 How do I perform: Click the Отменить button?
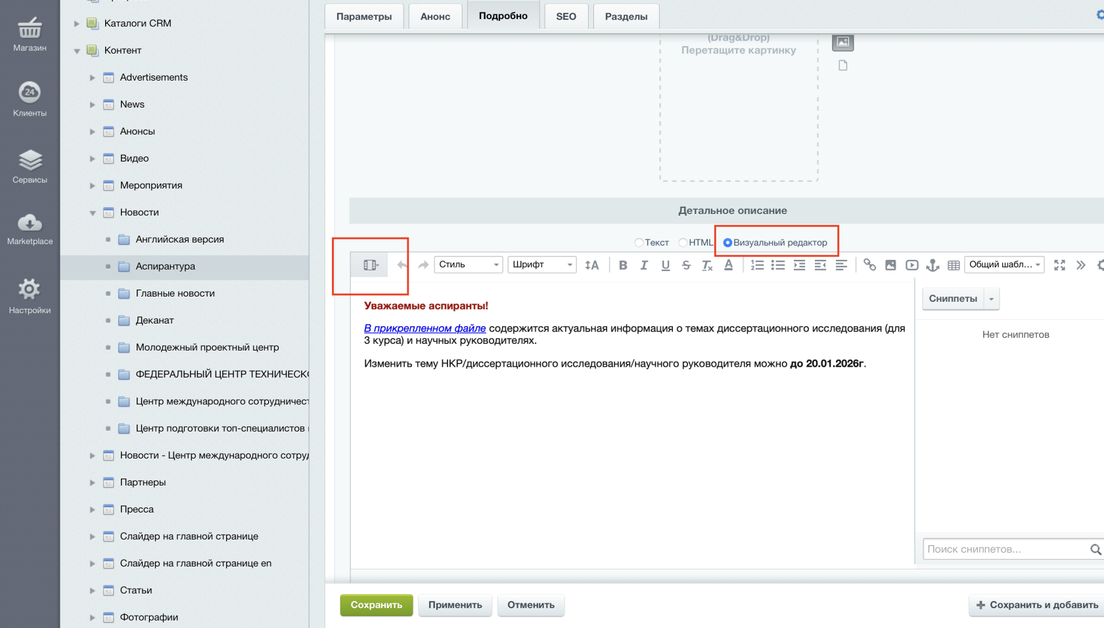tap(531, 605)
